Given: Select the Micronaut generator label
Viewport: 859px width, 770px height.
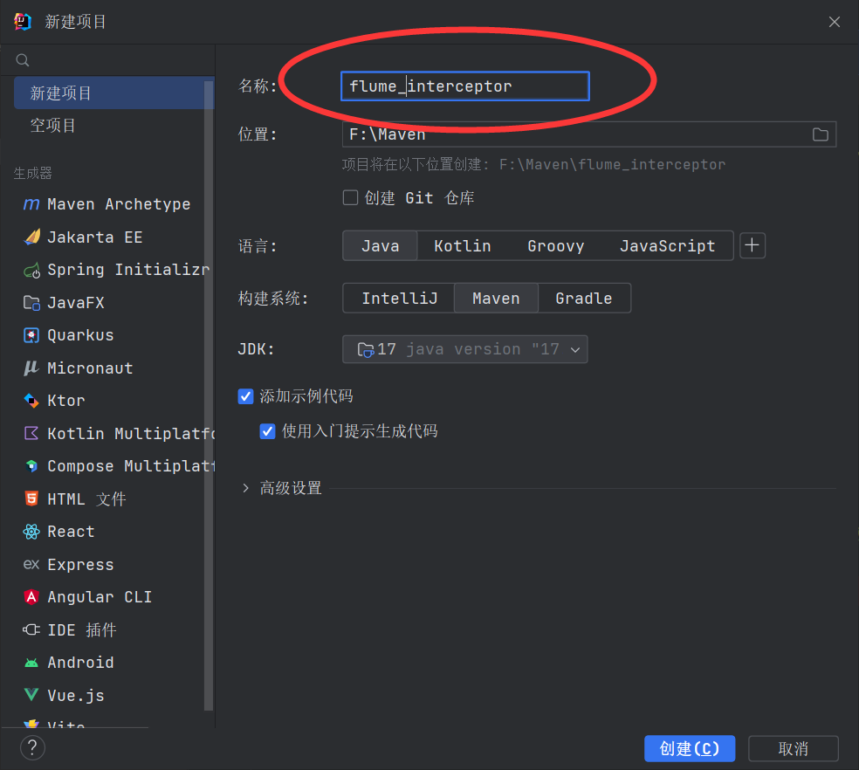Looking at the screenshot, I should (x=91, y=368).
